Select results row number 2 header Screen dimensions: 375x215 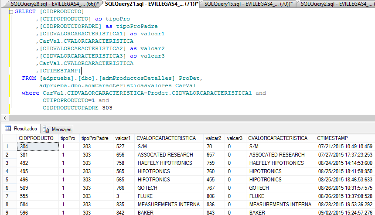pos(10,155)
